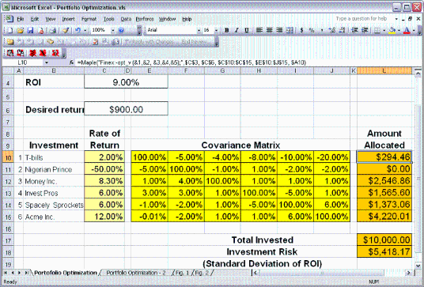Viewport: 424px width, 287px height.
Task: Open the Name Box dropdown arrow
Action: tap(47, 62)
